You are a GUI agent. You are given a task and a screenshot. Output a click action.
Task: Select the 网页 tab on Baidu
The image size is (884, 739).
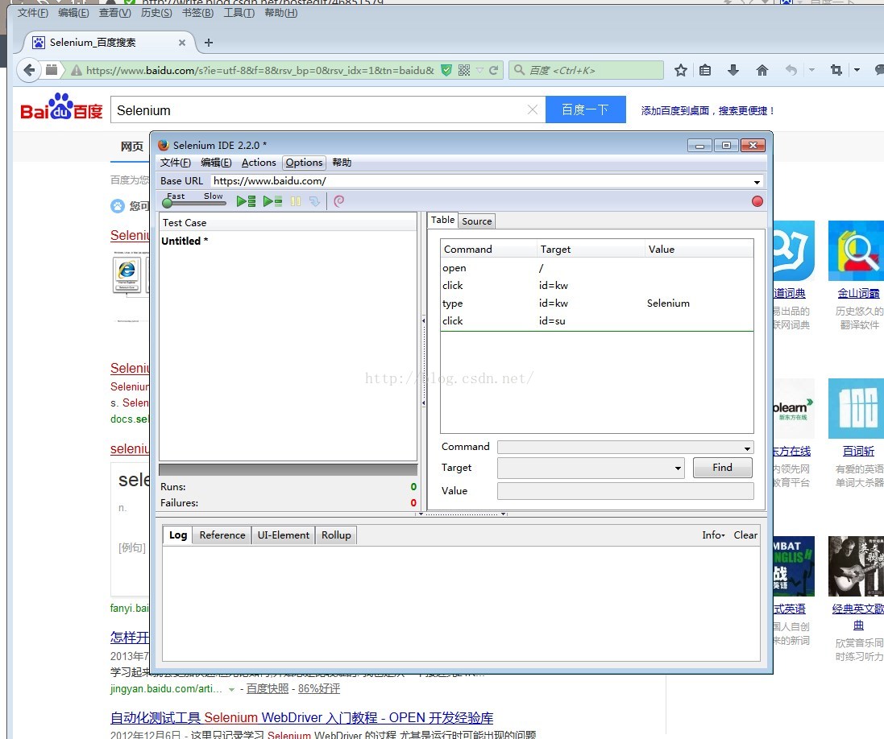pos(132,147)
